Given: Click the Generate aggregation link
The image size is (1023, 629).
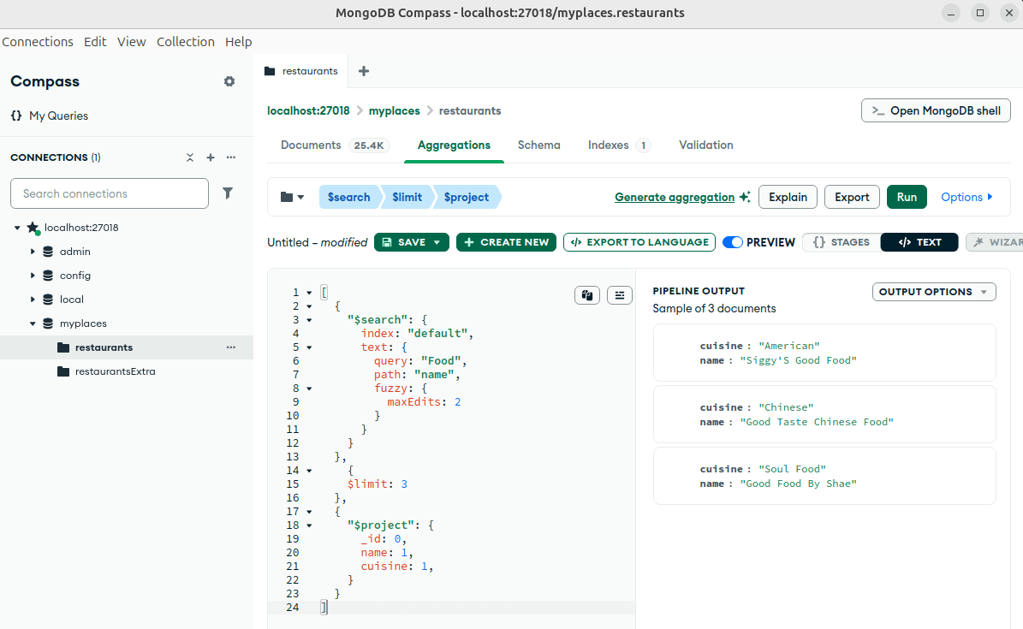Looking at the screenshot, I should pos(675,197).
